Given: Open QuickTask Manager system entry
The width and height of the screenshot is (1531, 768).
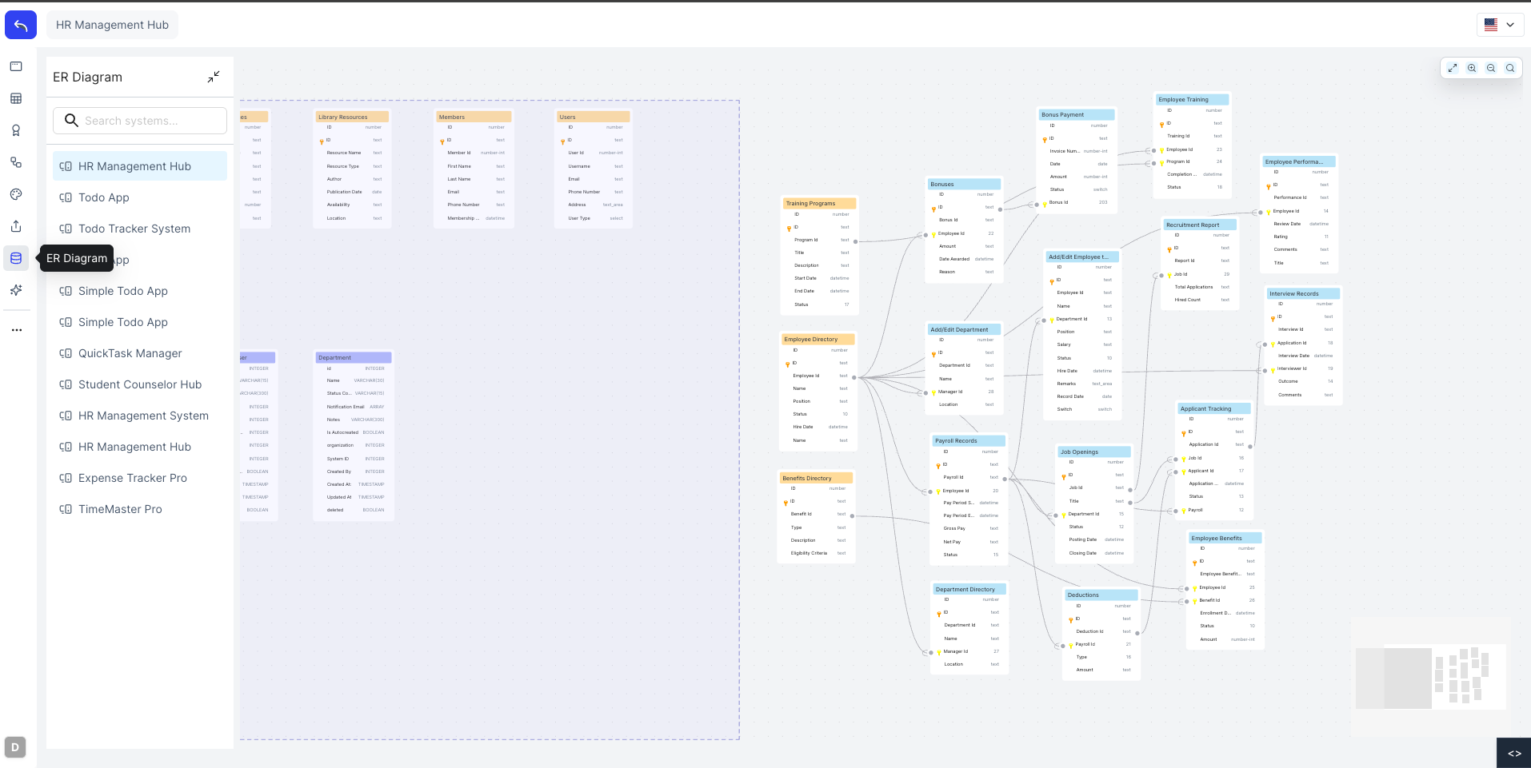Looking at the screenshot, I should pyautogui.click(x=130, y=353).
